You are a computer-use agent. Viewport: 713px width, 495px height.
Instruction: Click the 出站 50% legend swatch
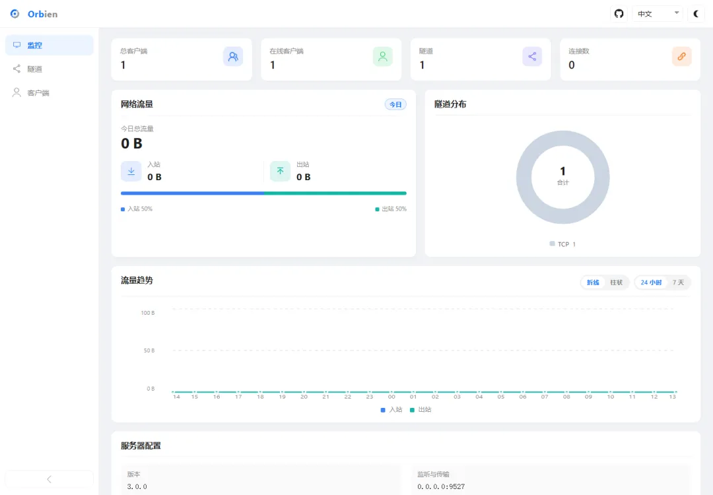(x=377, y=209)
